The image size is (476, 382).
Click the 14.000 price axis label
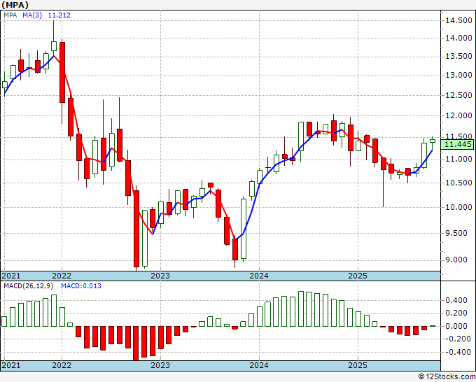pos(458,38)
